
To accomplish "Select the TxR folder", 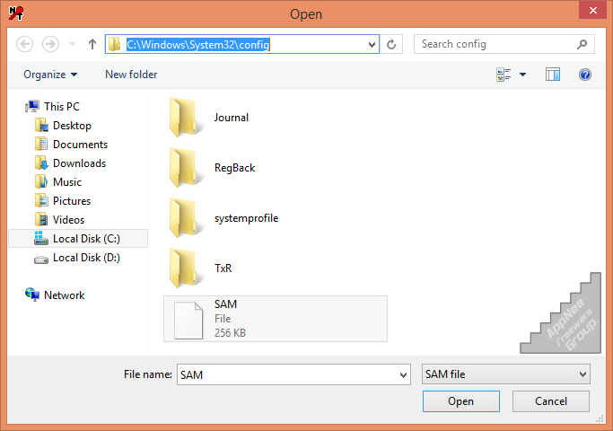I will [276, 268].
